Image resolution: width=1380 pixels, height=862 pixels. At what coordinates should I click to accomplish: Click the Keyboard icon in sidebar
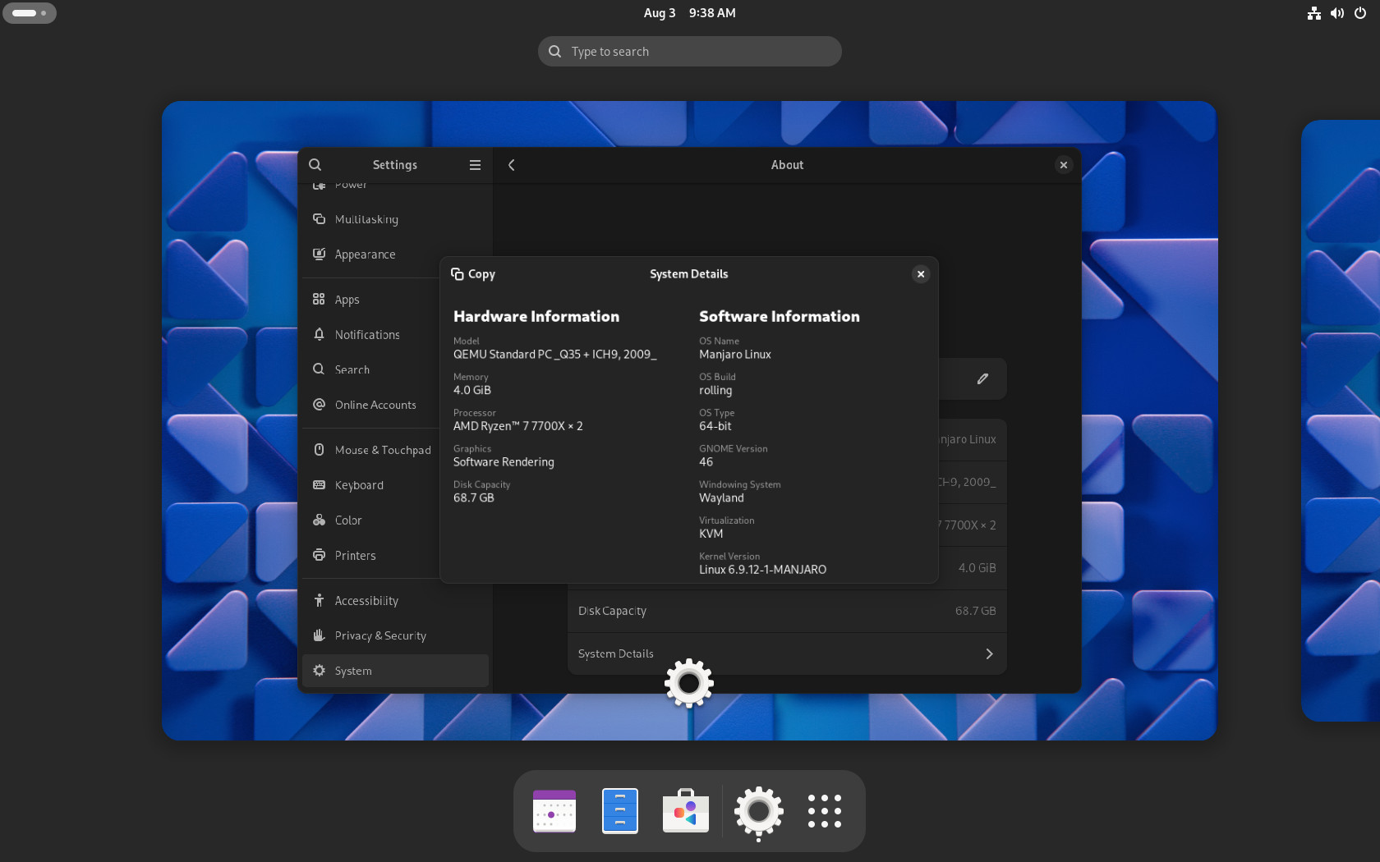(319, 485)
